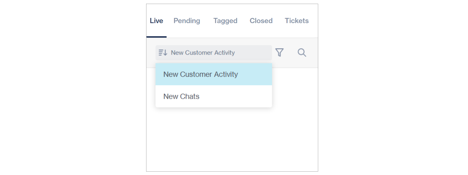Select the Tickets tab

[x=297, y=21]
